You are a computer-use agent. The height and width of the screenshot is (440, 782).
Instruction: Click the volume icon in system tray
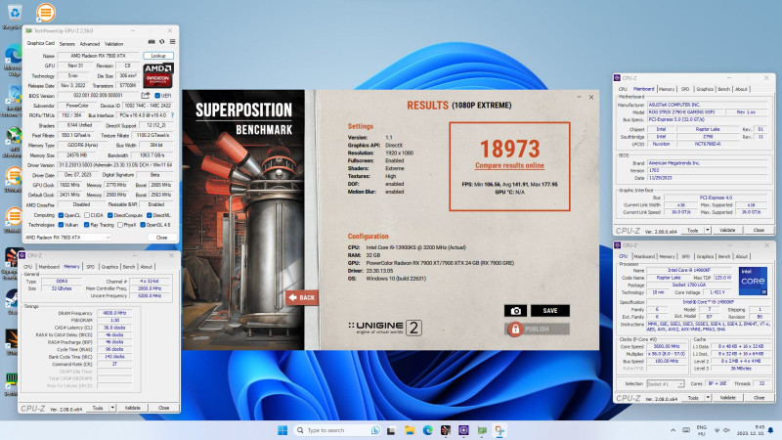point(726,430)
